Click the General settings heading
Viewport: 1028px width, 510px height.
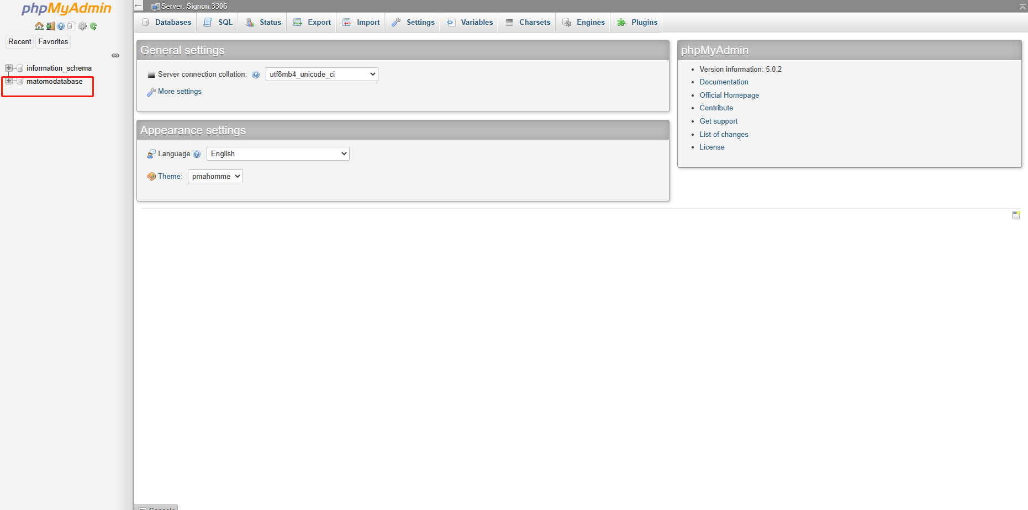[182, 50]
